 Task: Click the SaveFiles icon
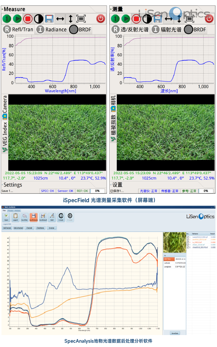click(x=25, y=217)
